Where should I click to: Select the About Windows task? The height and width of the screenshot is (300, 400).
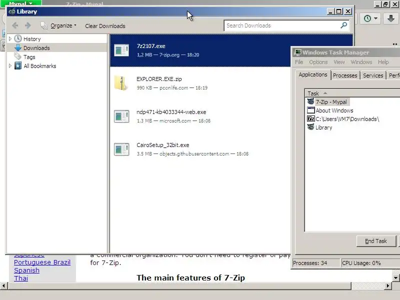[334, 110]
